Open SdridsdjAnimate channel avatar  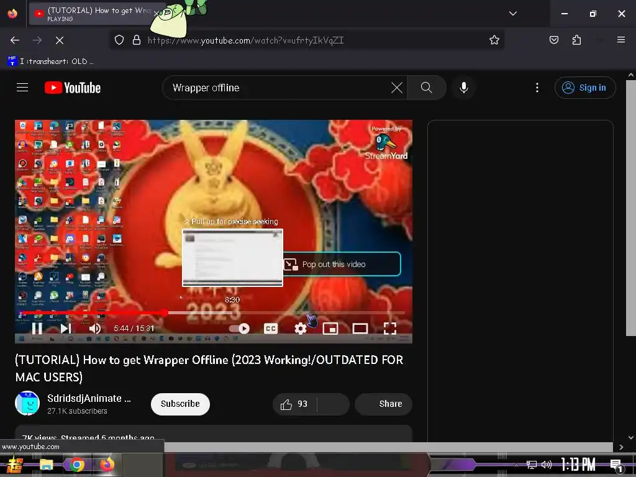click(27, 403)
